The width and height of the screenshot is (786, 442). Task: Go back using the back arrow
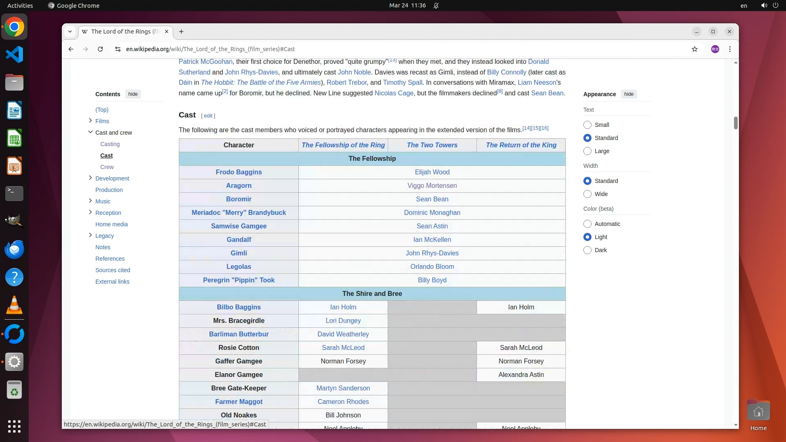(71, 49)
